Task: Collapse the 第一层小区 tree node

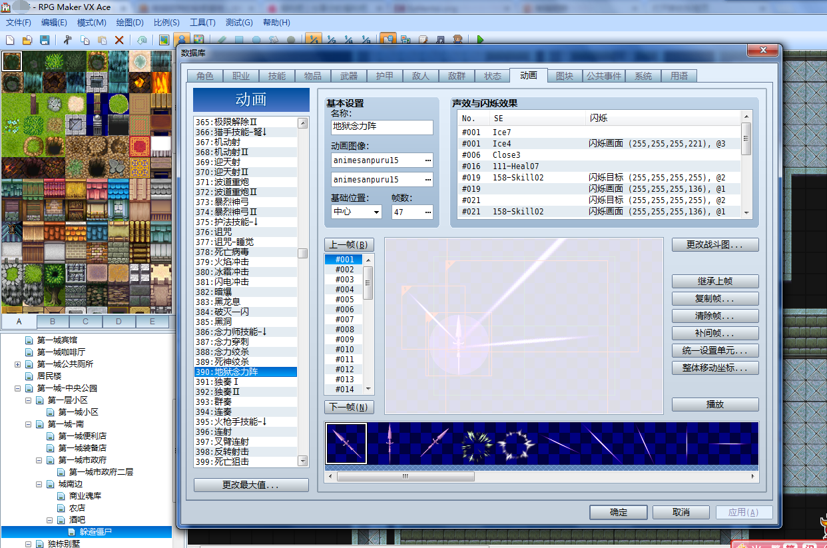Action: click(x=28, y=400)
